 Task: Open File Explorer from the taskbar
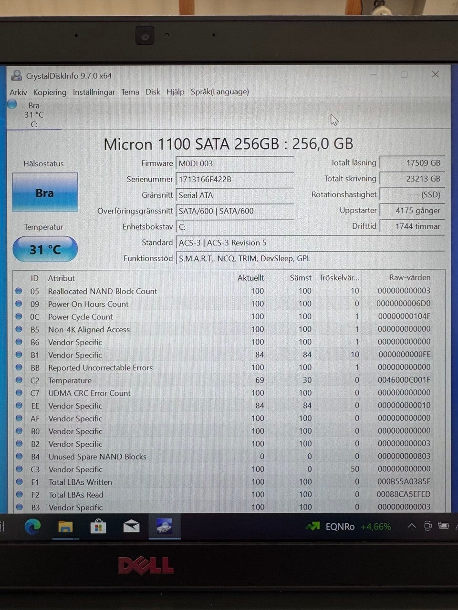65,526
